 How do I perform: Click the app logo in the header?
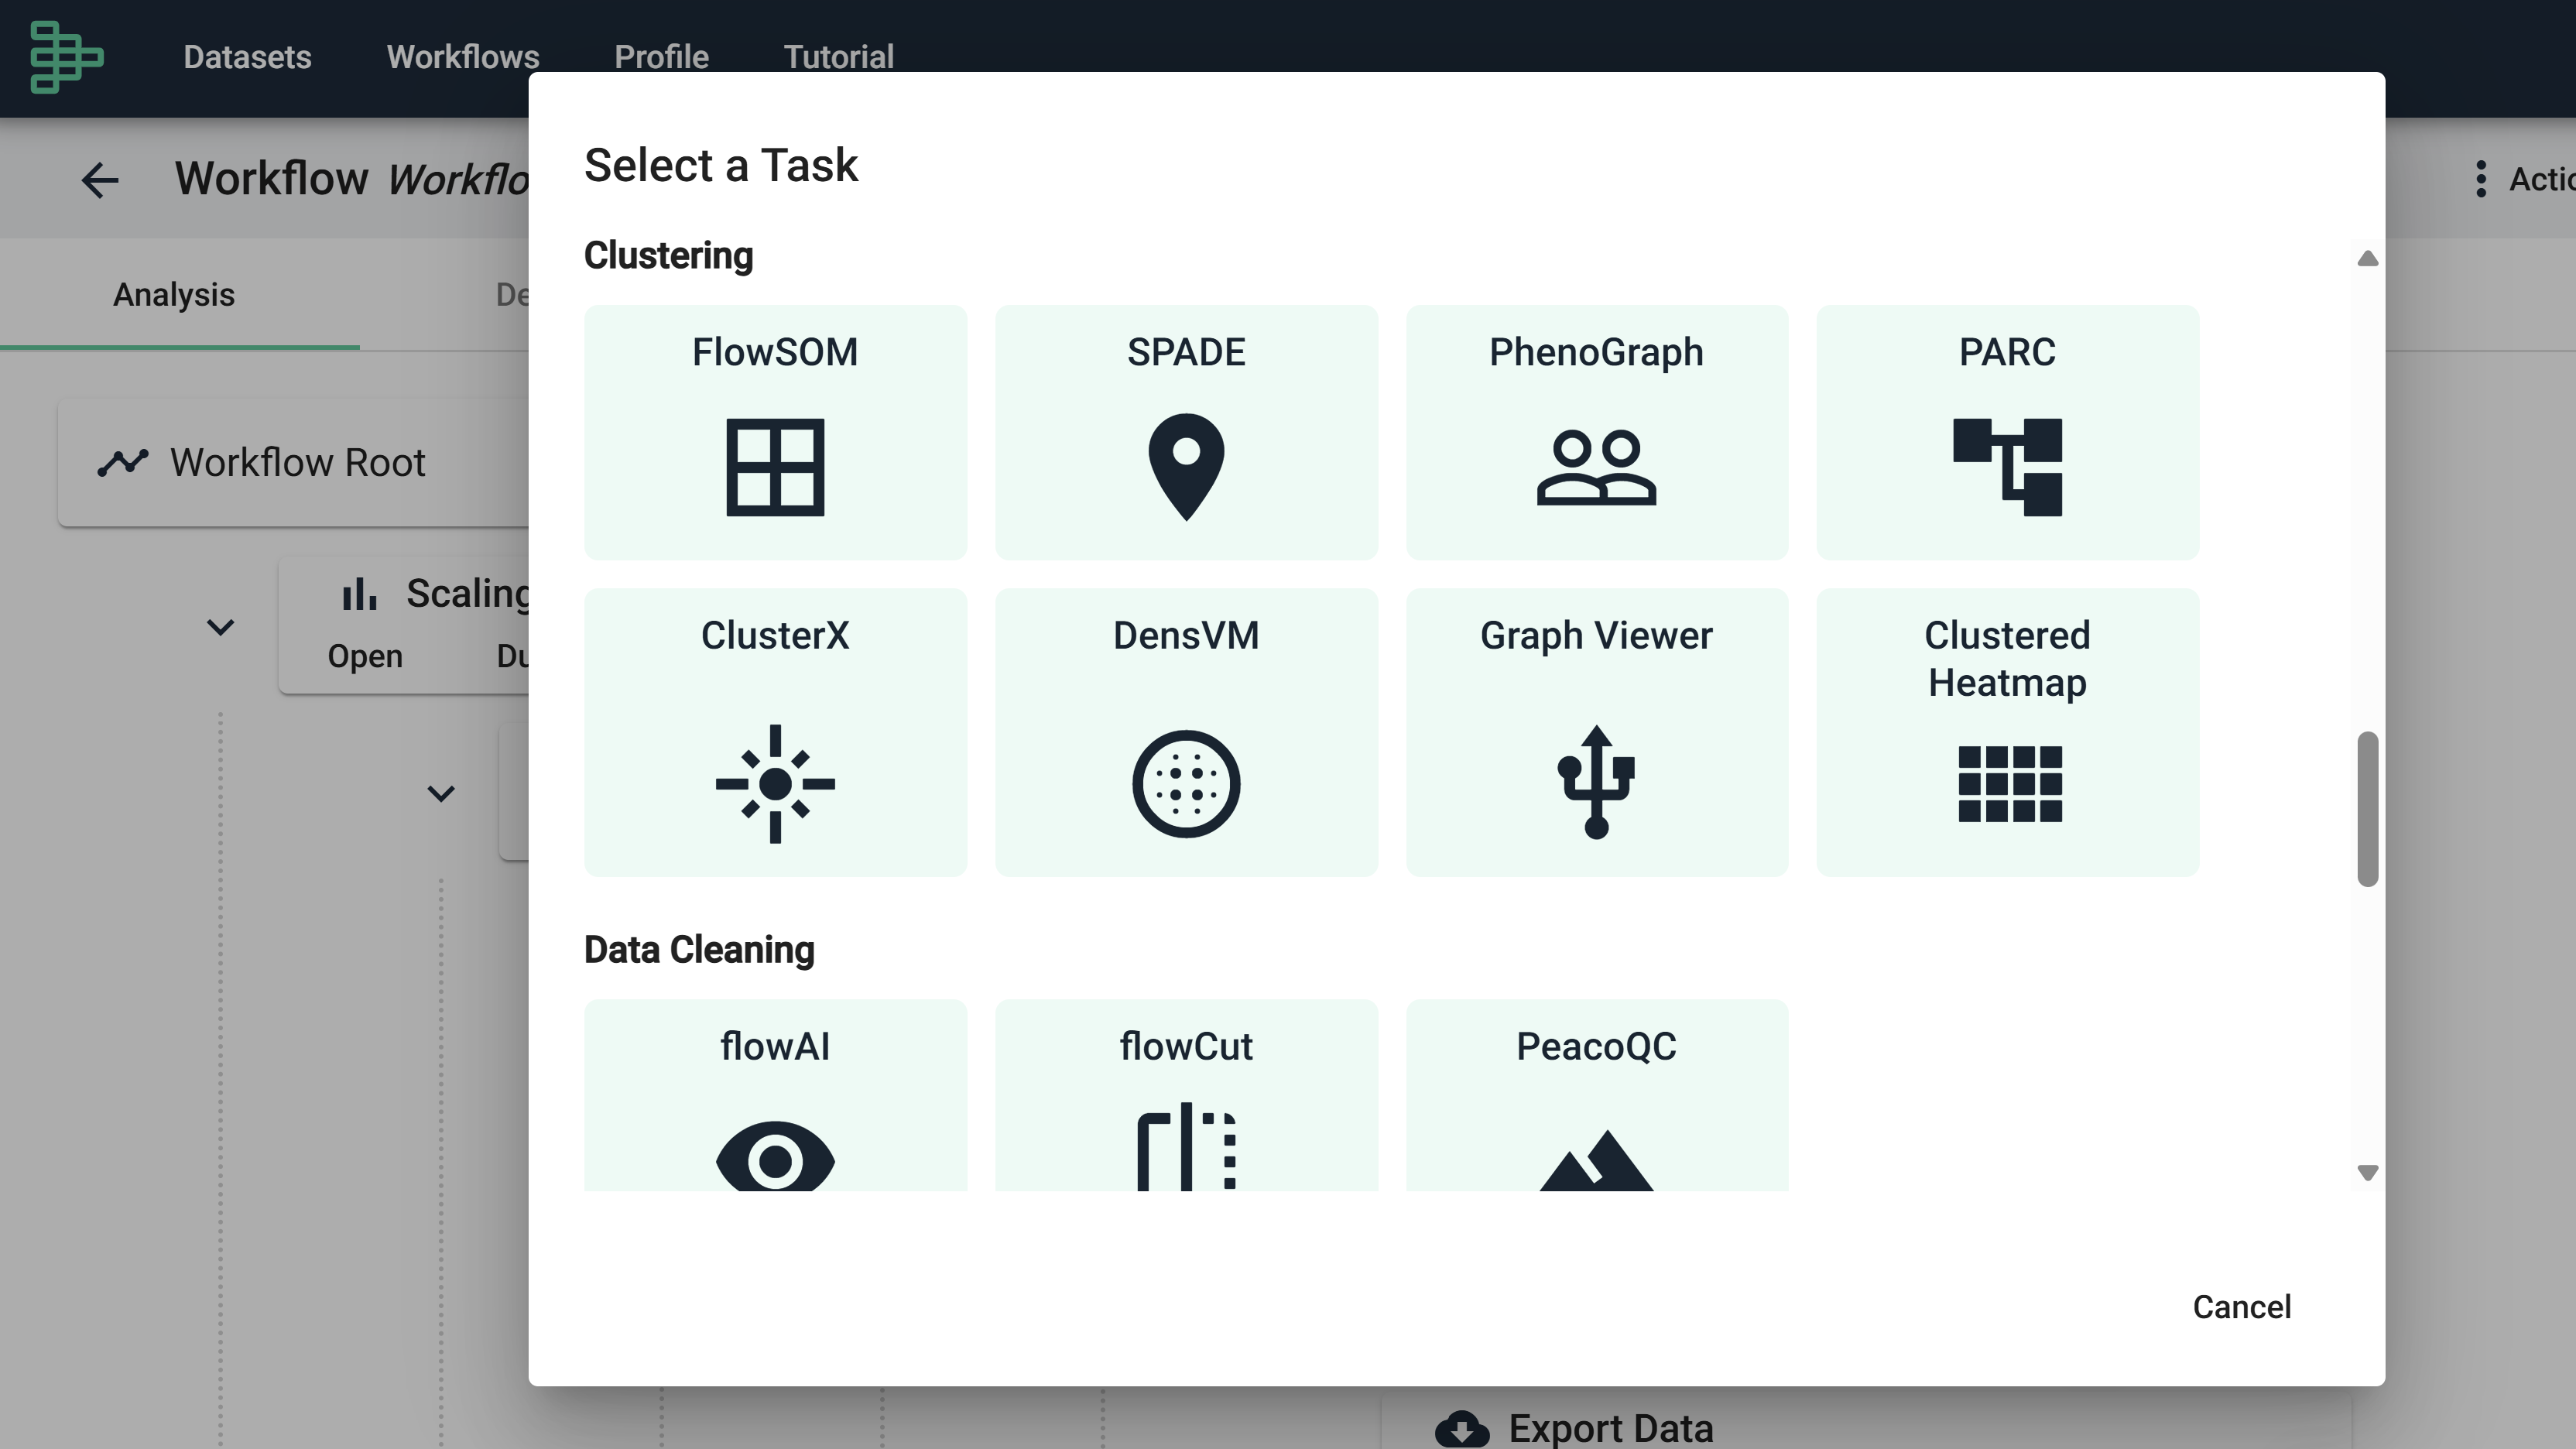(66, 57)
